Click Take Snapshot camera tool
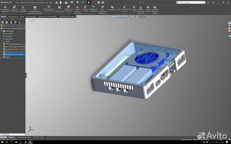This screenshot has height=144, width=231. (x=148, y=9)
